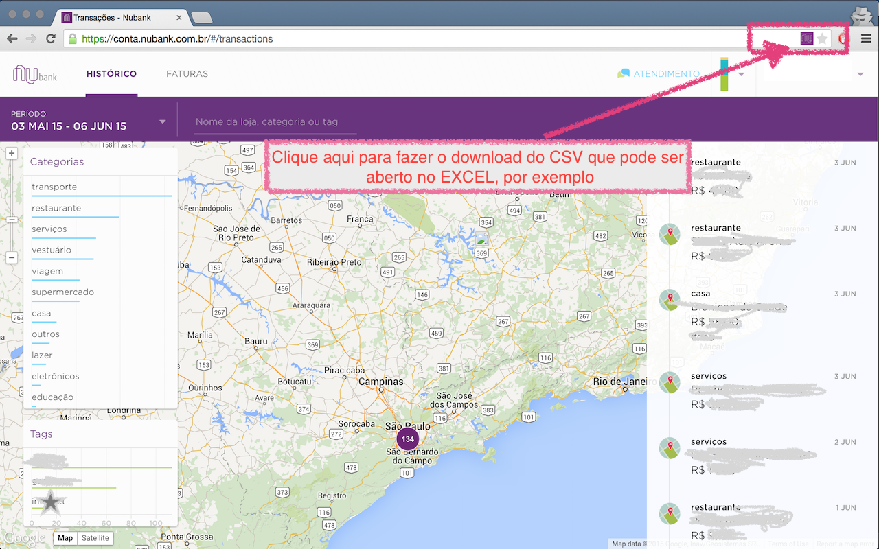Zoom out on the map

[x=12, y=257]
